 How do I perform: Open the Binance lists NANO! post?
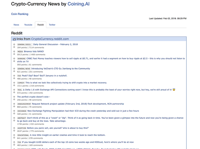(x=34, y=52)
